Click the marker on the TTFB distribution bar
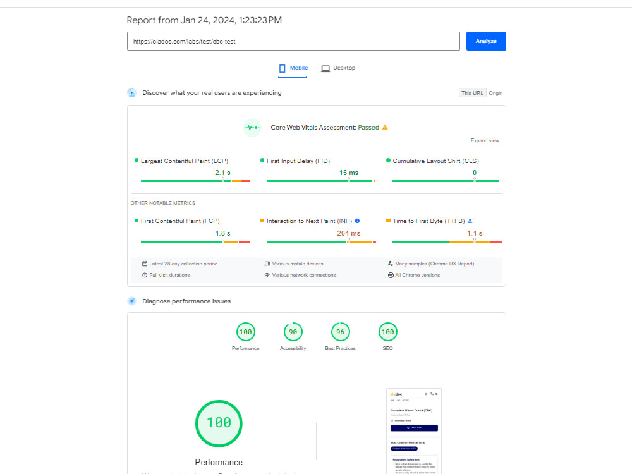This screenshot has width=632, height=474. tap(475, 240)
